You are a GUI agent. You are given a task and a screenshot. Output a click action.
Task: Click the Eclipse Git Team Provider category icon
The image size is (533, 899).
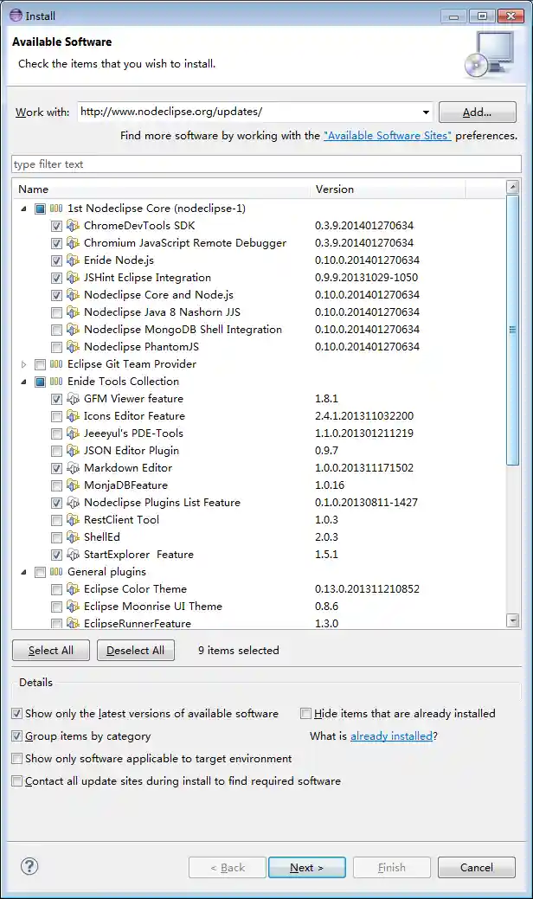(x=56, y=364)
